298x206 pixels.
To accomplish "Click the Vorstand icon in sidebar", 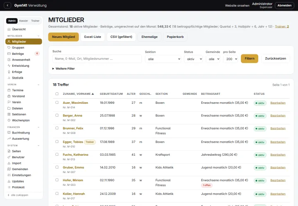I will 9,96.
